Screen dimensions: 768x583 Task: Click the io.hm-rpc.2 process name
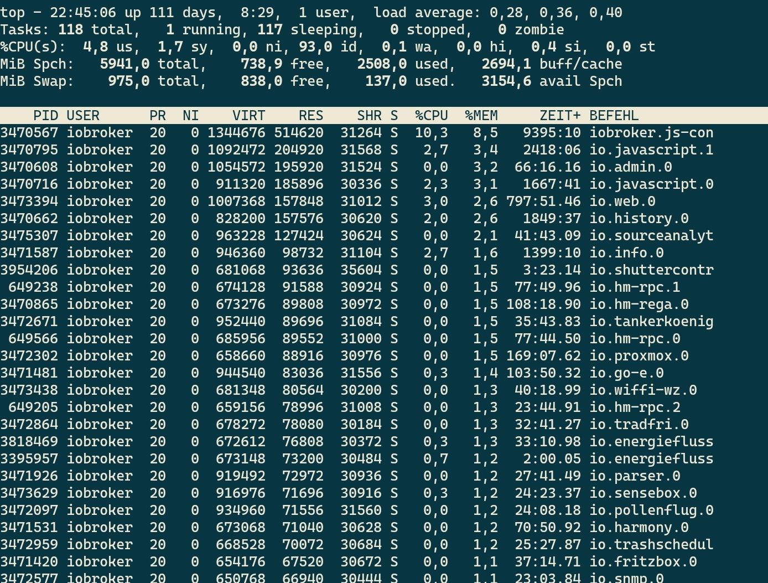tap(635, 407)
